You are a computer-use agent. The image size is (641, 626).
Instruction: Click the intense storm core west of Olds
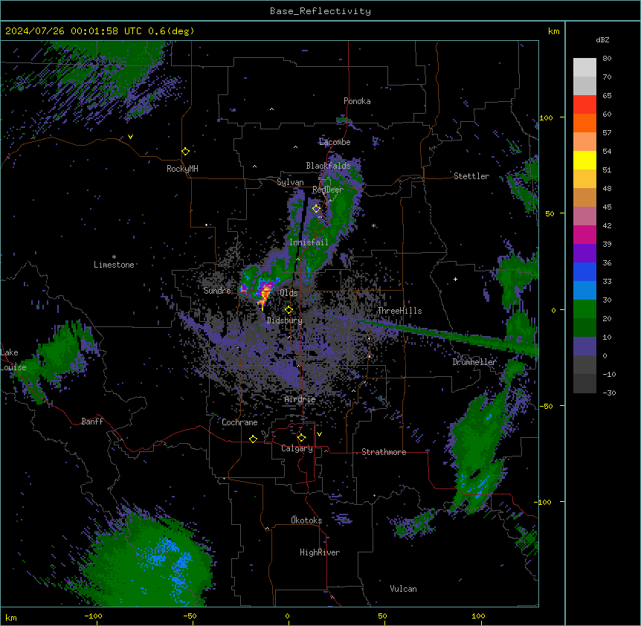[265, 292]
